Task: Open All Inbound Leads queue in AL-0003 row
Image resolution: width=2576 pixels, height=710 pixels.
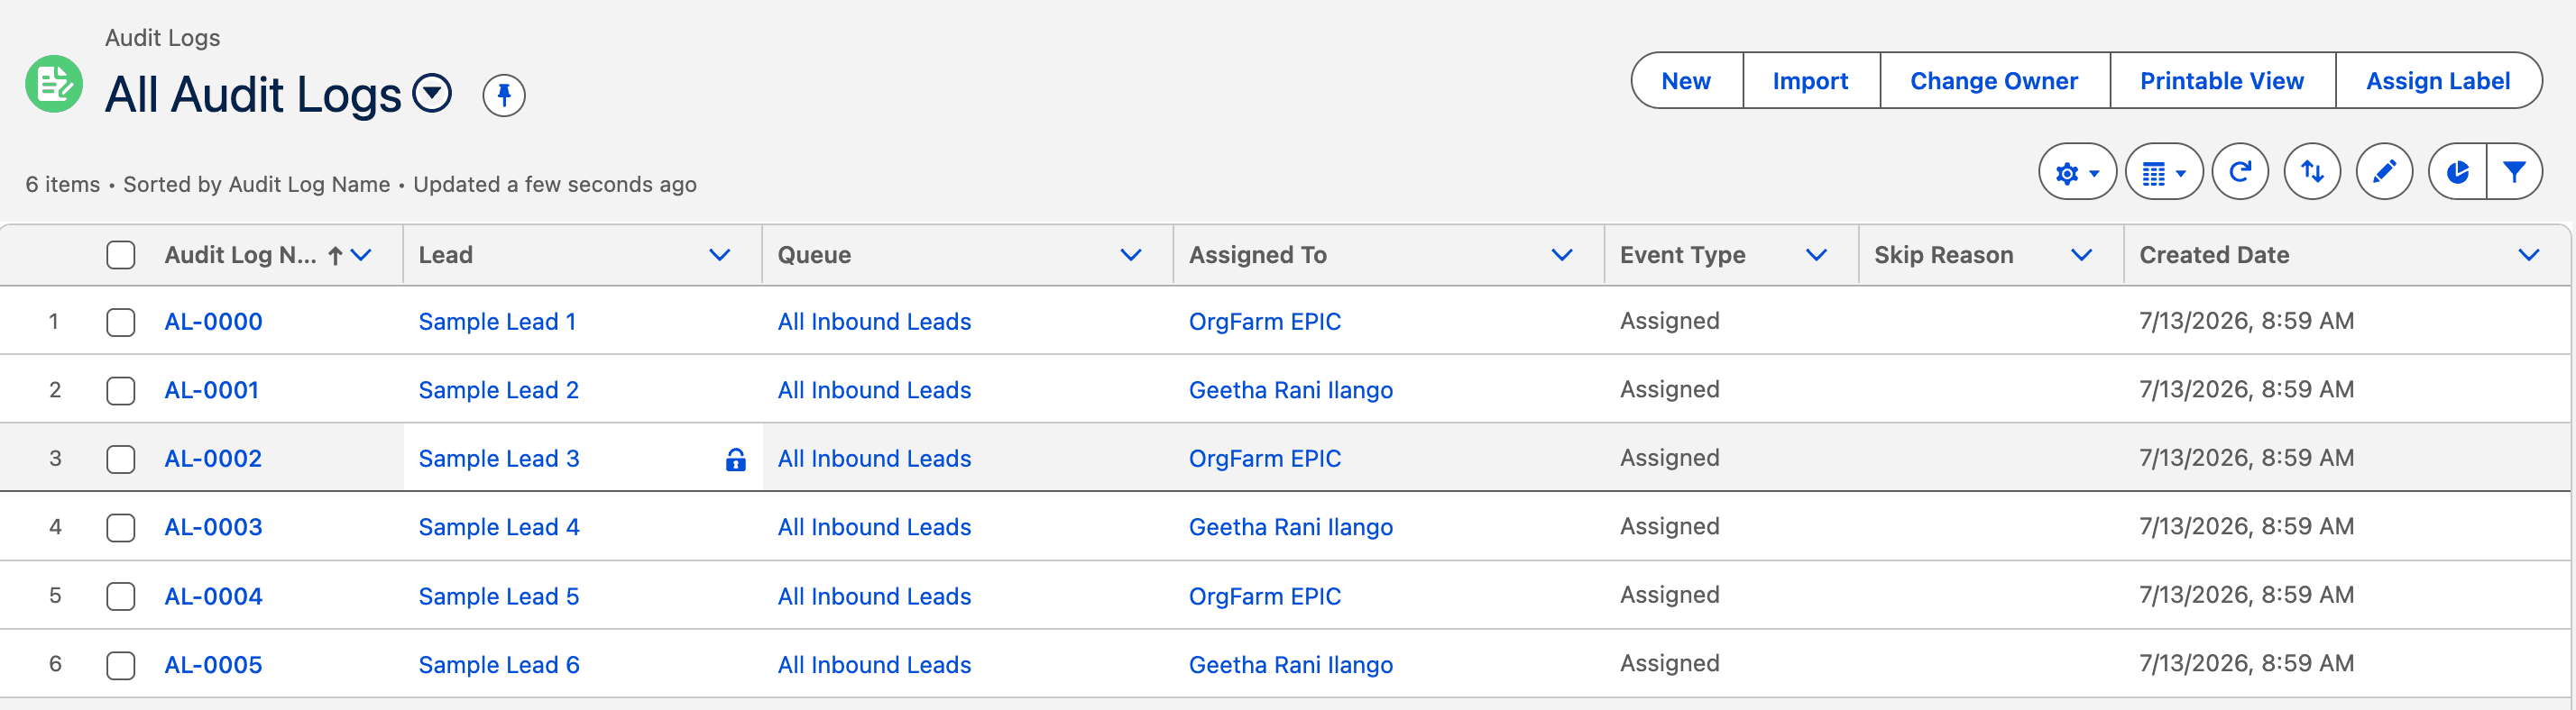Action: click(x=874, y=526)
